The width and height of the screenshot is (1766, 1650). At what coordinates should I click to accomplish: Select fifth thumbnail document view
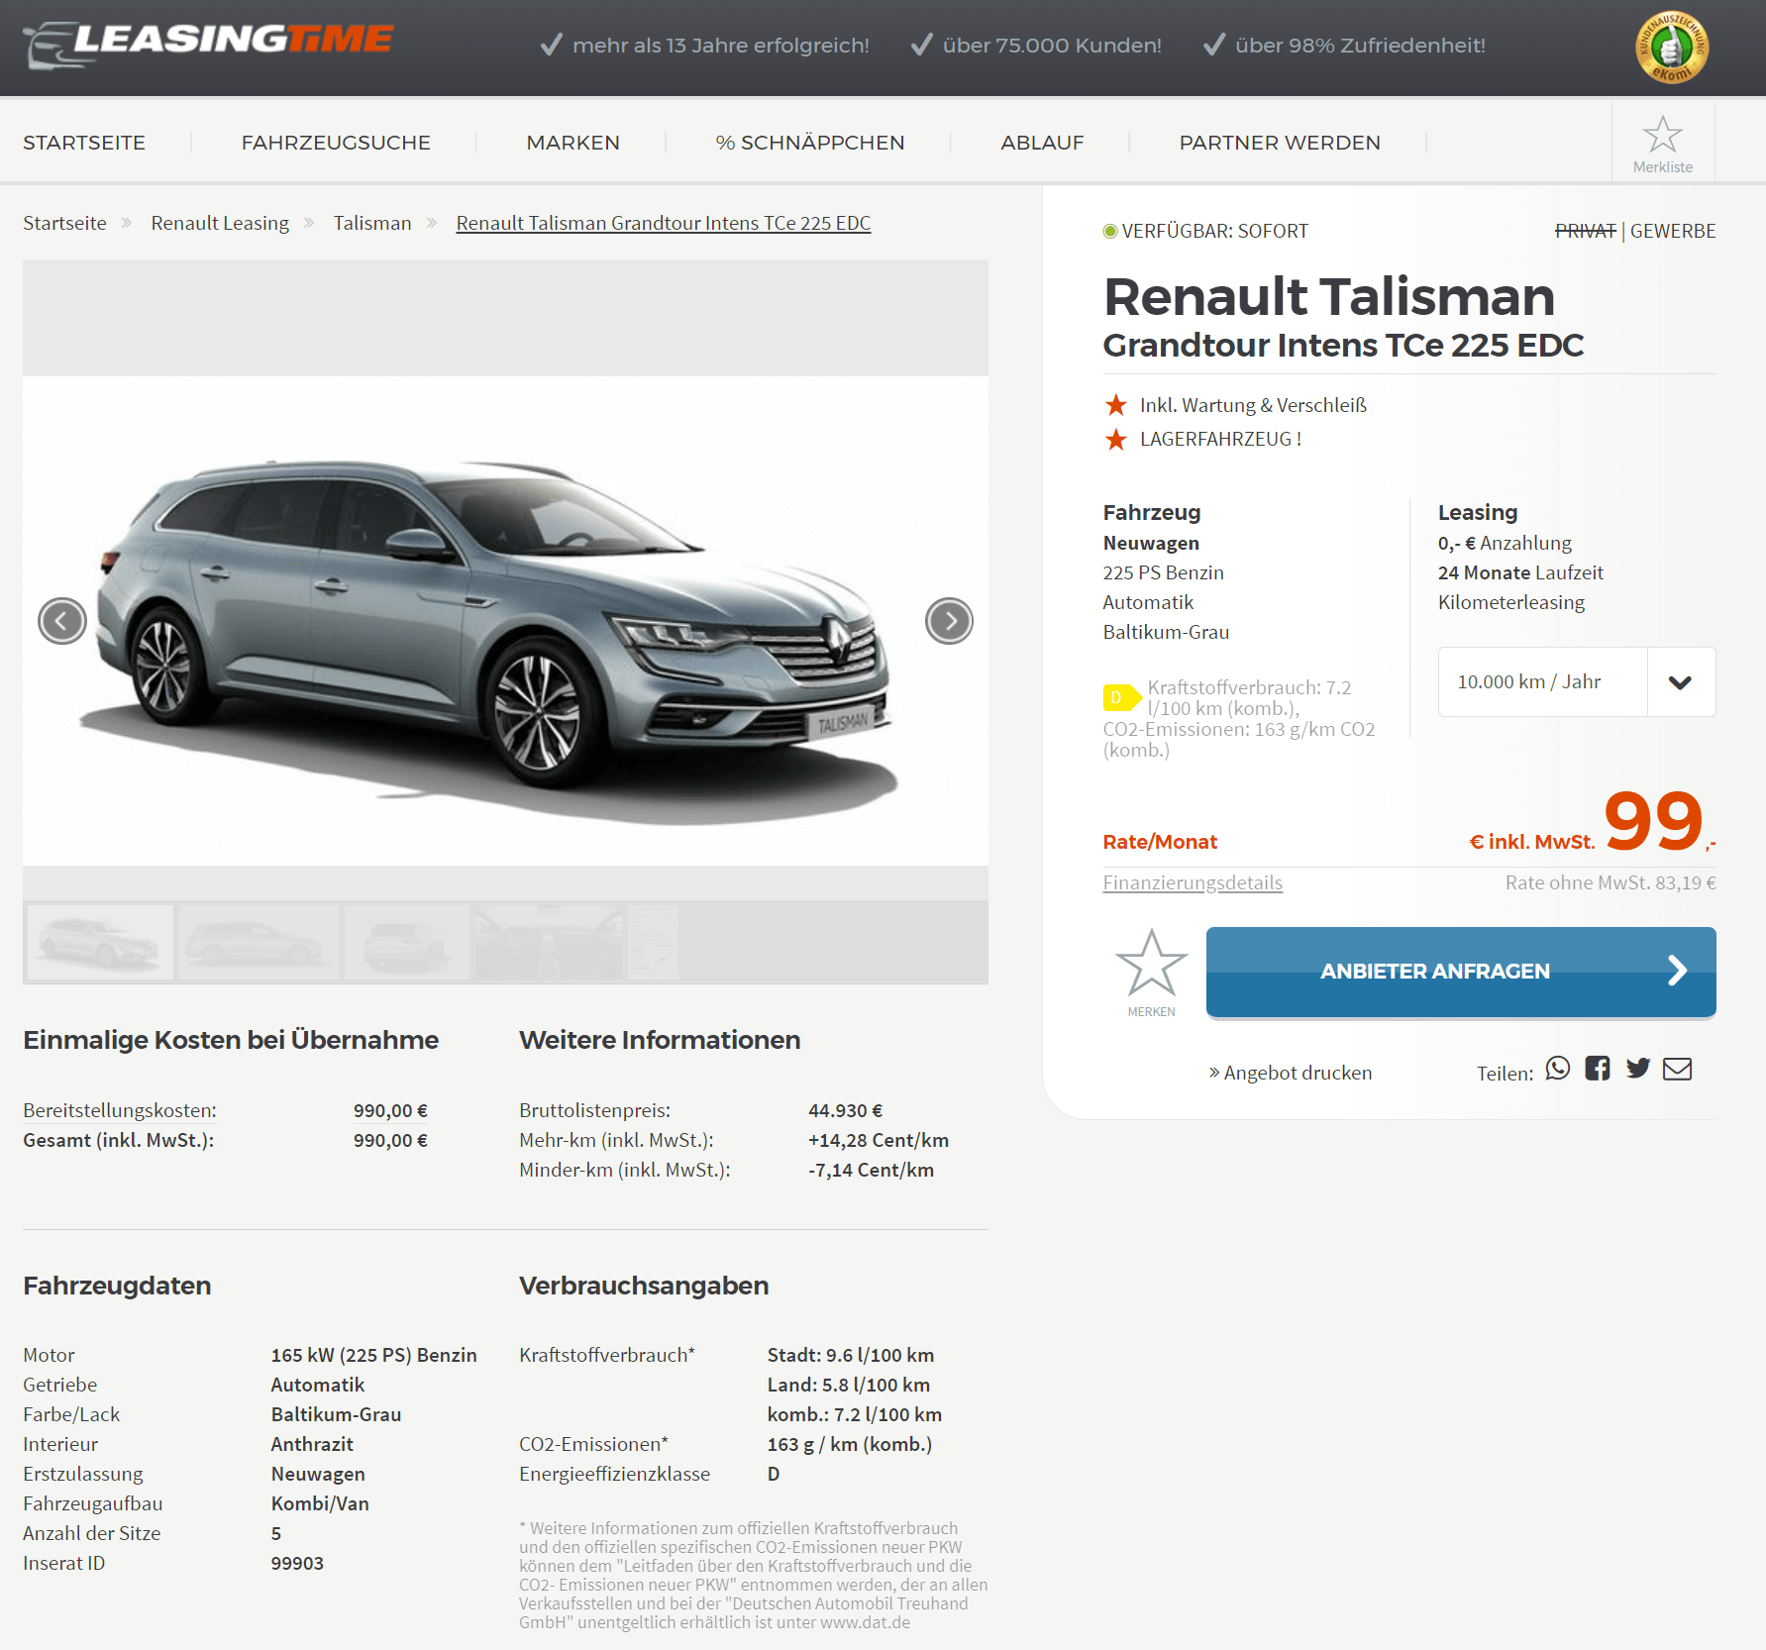[653, 942]
